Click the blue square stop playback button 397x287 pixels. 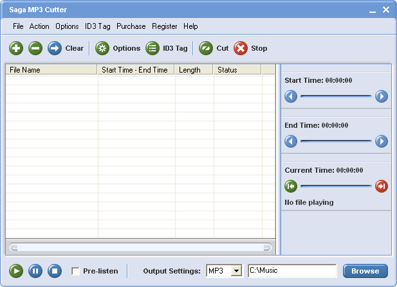55,271
